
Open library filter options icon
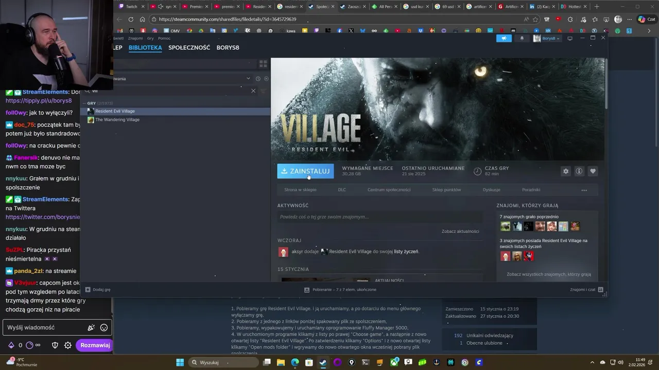(263, 91)
